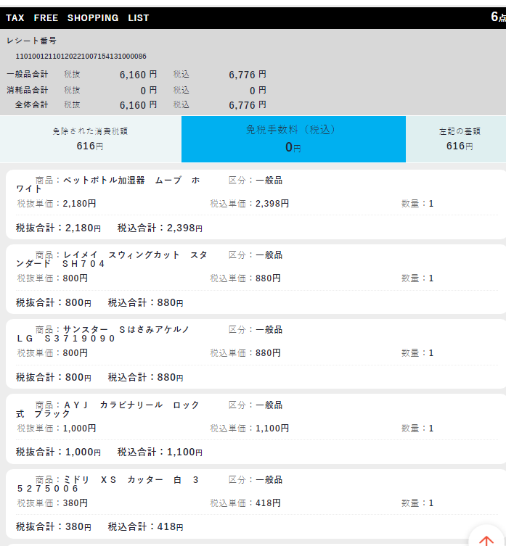Click the 6点 item count in header
Viewport: 506px width, 546px height.
click(498, 17)
